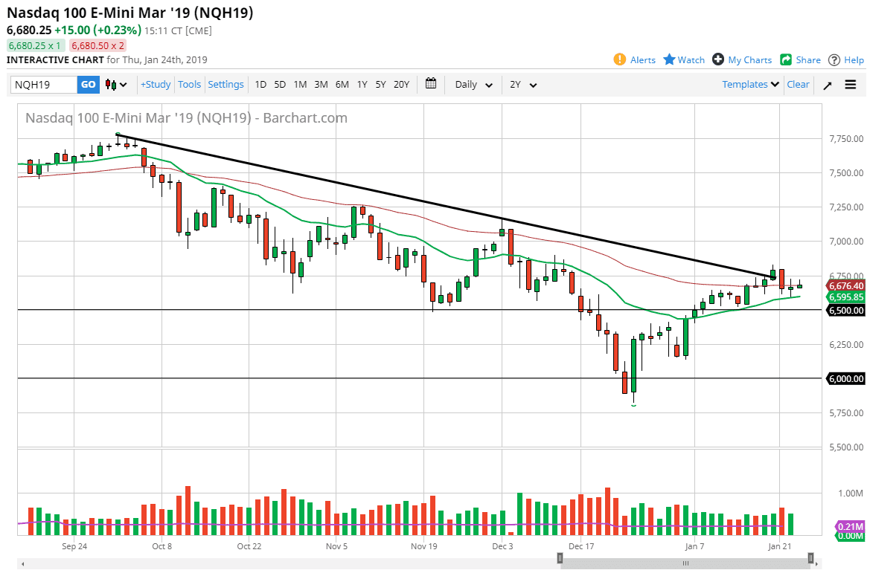Open the calendar date picker icon
This screenshot has width=870, height=573.
point(431,84)
